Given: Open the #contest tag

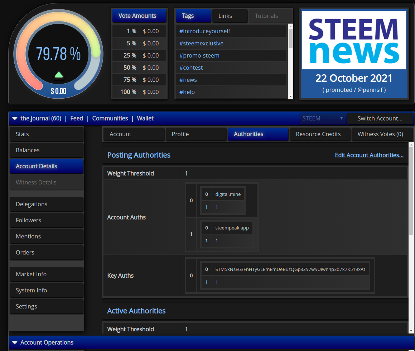Looking at the screenshot, I should click(x=191, y=68).
